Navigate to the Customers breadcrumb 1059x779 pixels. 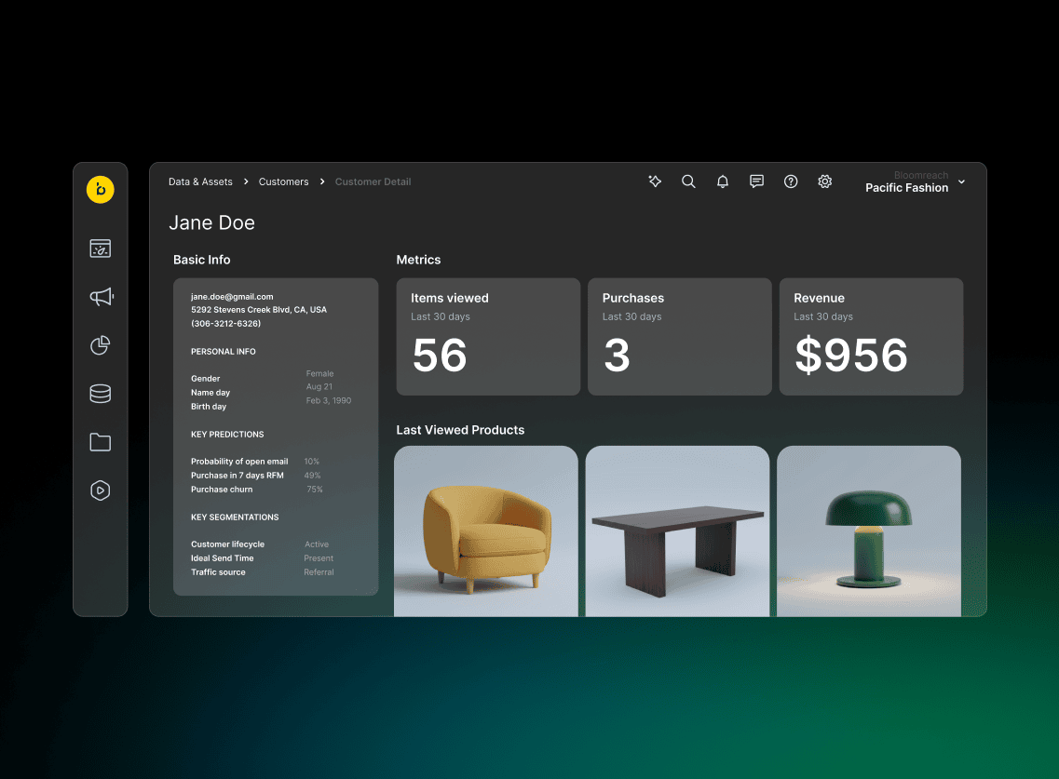283,182
